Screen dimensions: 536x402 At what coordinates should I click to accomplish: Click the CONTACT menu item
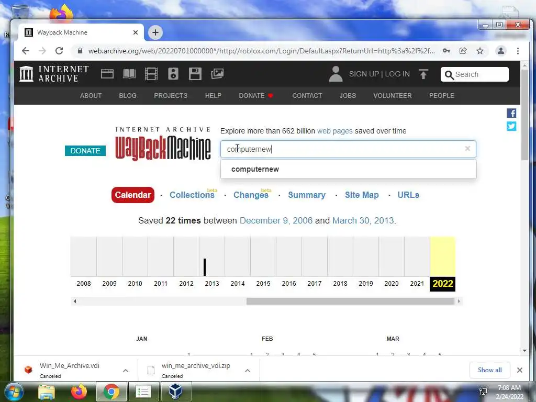[x=307, y=96]
